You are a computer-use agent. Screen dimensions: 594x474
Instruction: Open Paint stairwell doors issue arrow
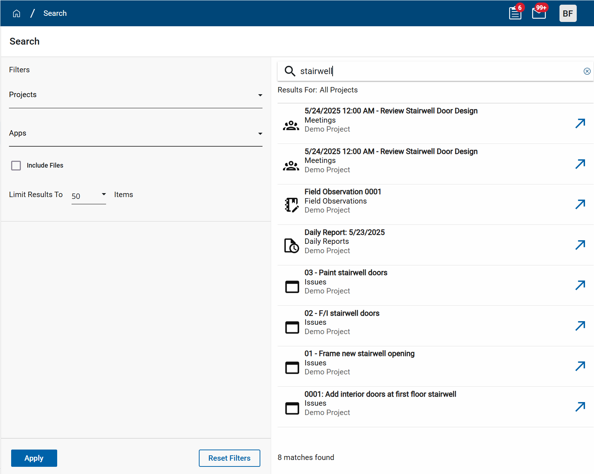coord(580,285)
